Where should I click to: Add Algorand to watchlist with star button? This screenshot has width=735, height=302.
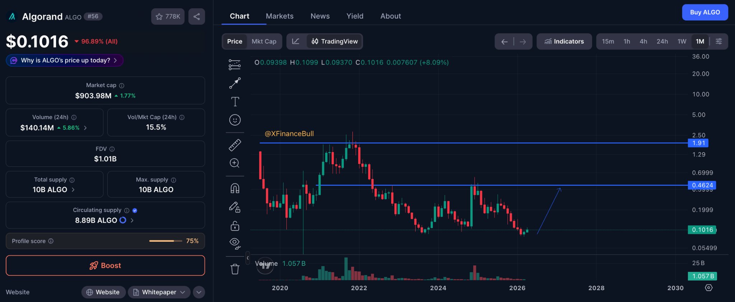168,16
